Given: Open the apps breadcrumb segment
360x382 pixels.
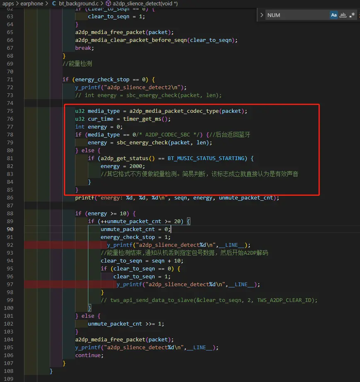Looking at the screenshot, I should [8, 4].
